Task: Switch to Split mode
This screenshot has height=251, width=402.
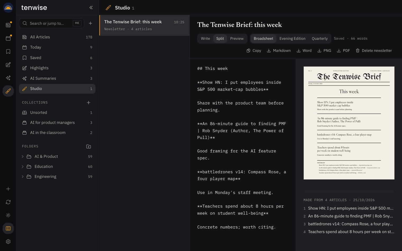Action: point(220,39)
